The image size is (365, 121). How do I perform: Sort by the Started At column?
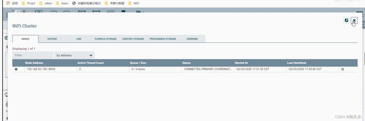click(241, 63)
